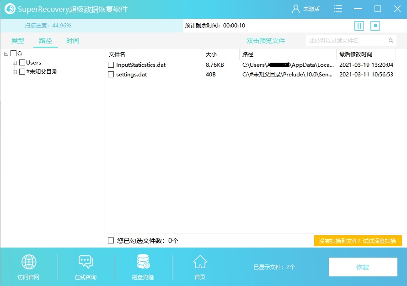The image size is (407, 286).
Task: Click the 磁盘克隆 label text
Action: (143, 277)
